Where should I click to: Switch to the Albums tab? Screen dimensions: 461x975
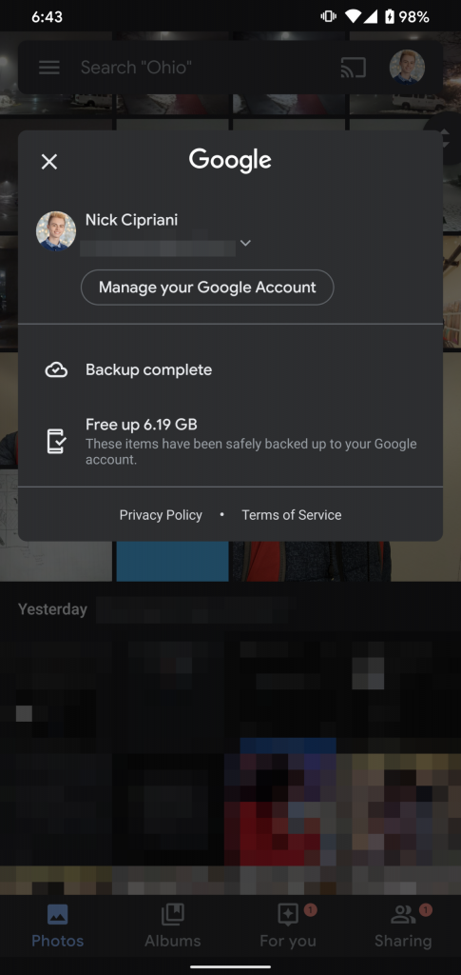click(x=172, y=925)
